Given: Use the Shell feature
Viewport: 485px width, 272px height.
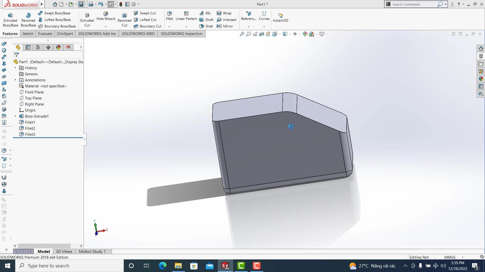Looking at the screenshot, I should (206, 26).
